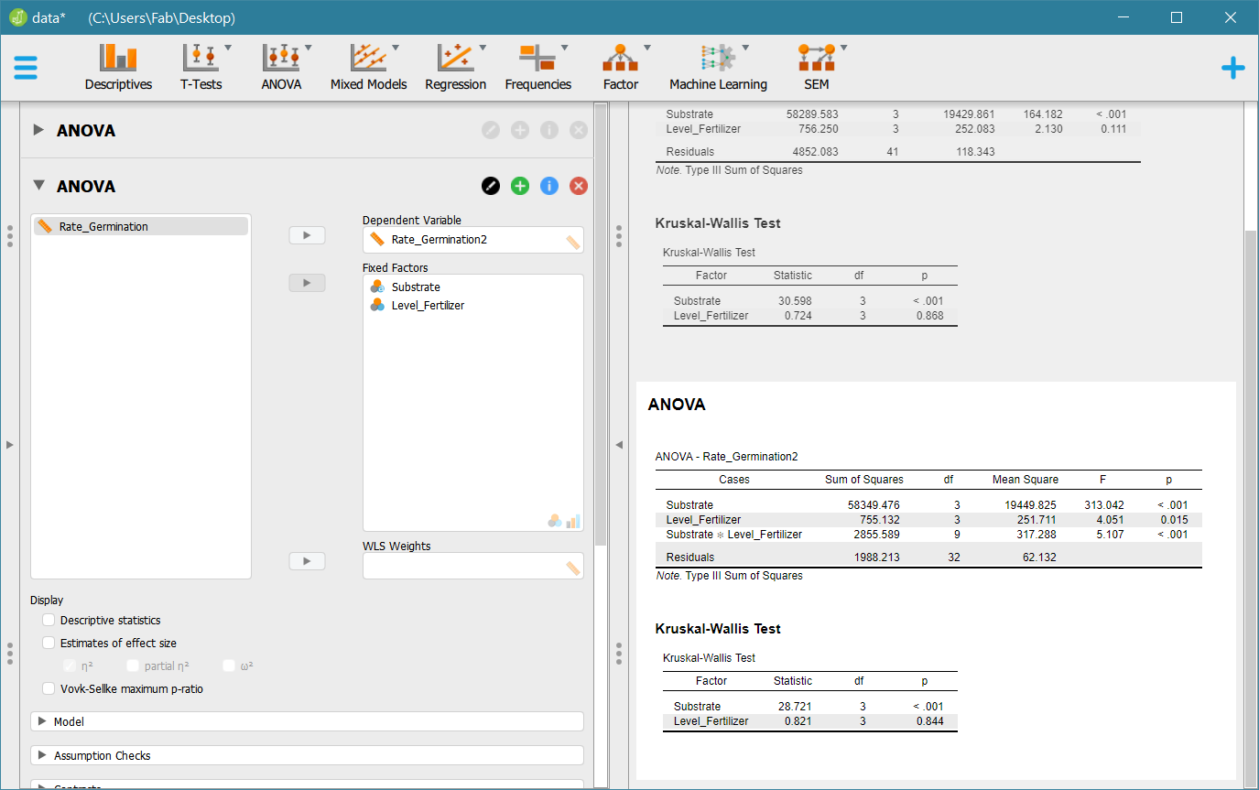The width and height of the screenshot is (1259, 790).
Task: Expand the Model section
Action: coord(308,721)
